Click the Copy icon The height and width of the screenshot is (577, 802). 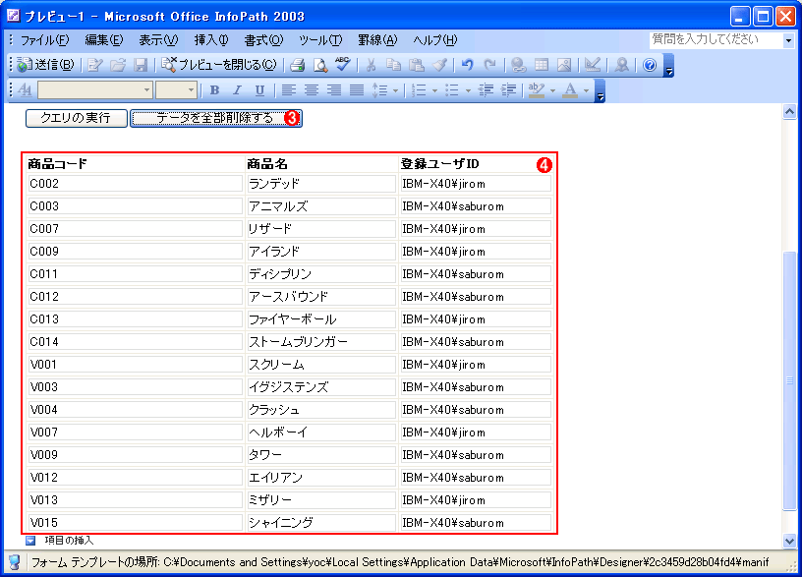[x=393, y=65]
